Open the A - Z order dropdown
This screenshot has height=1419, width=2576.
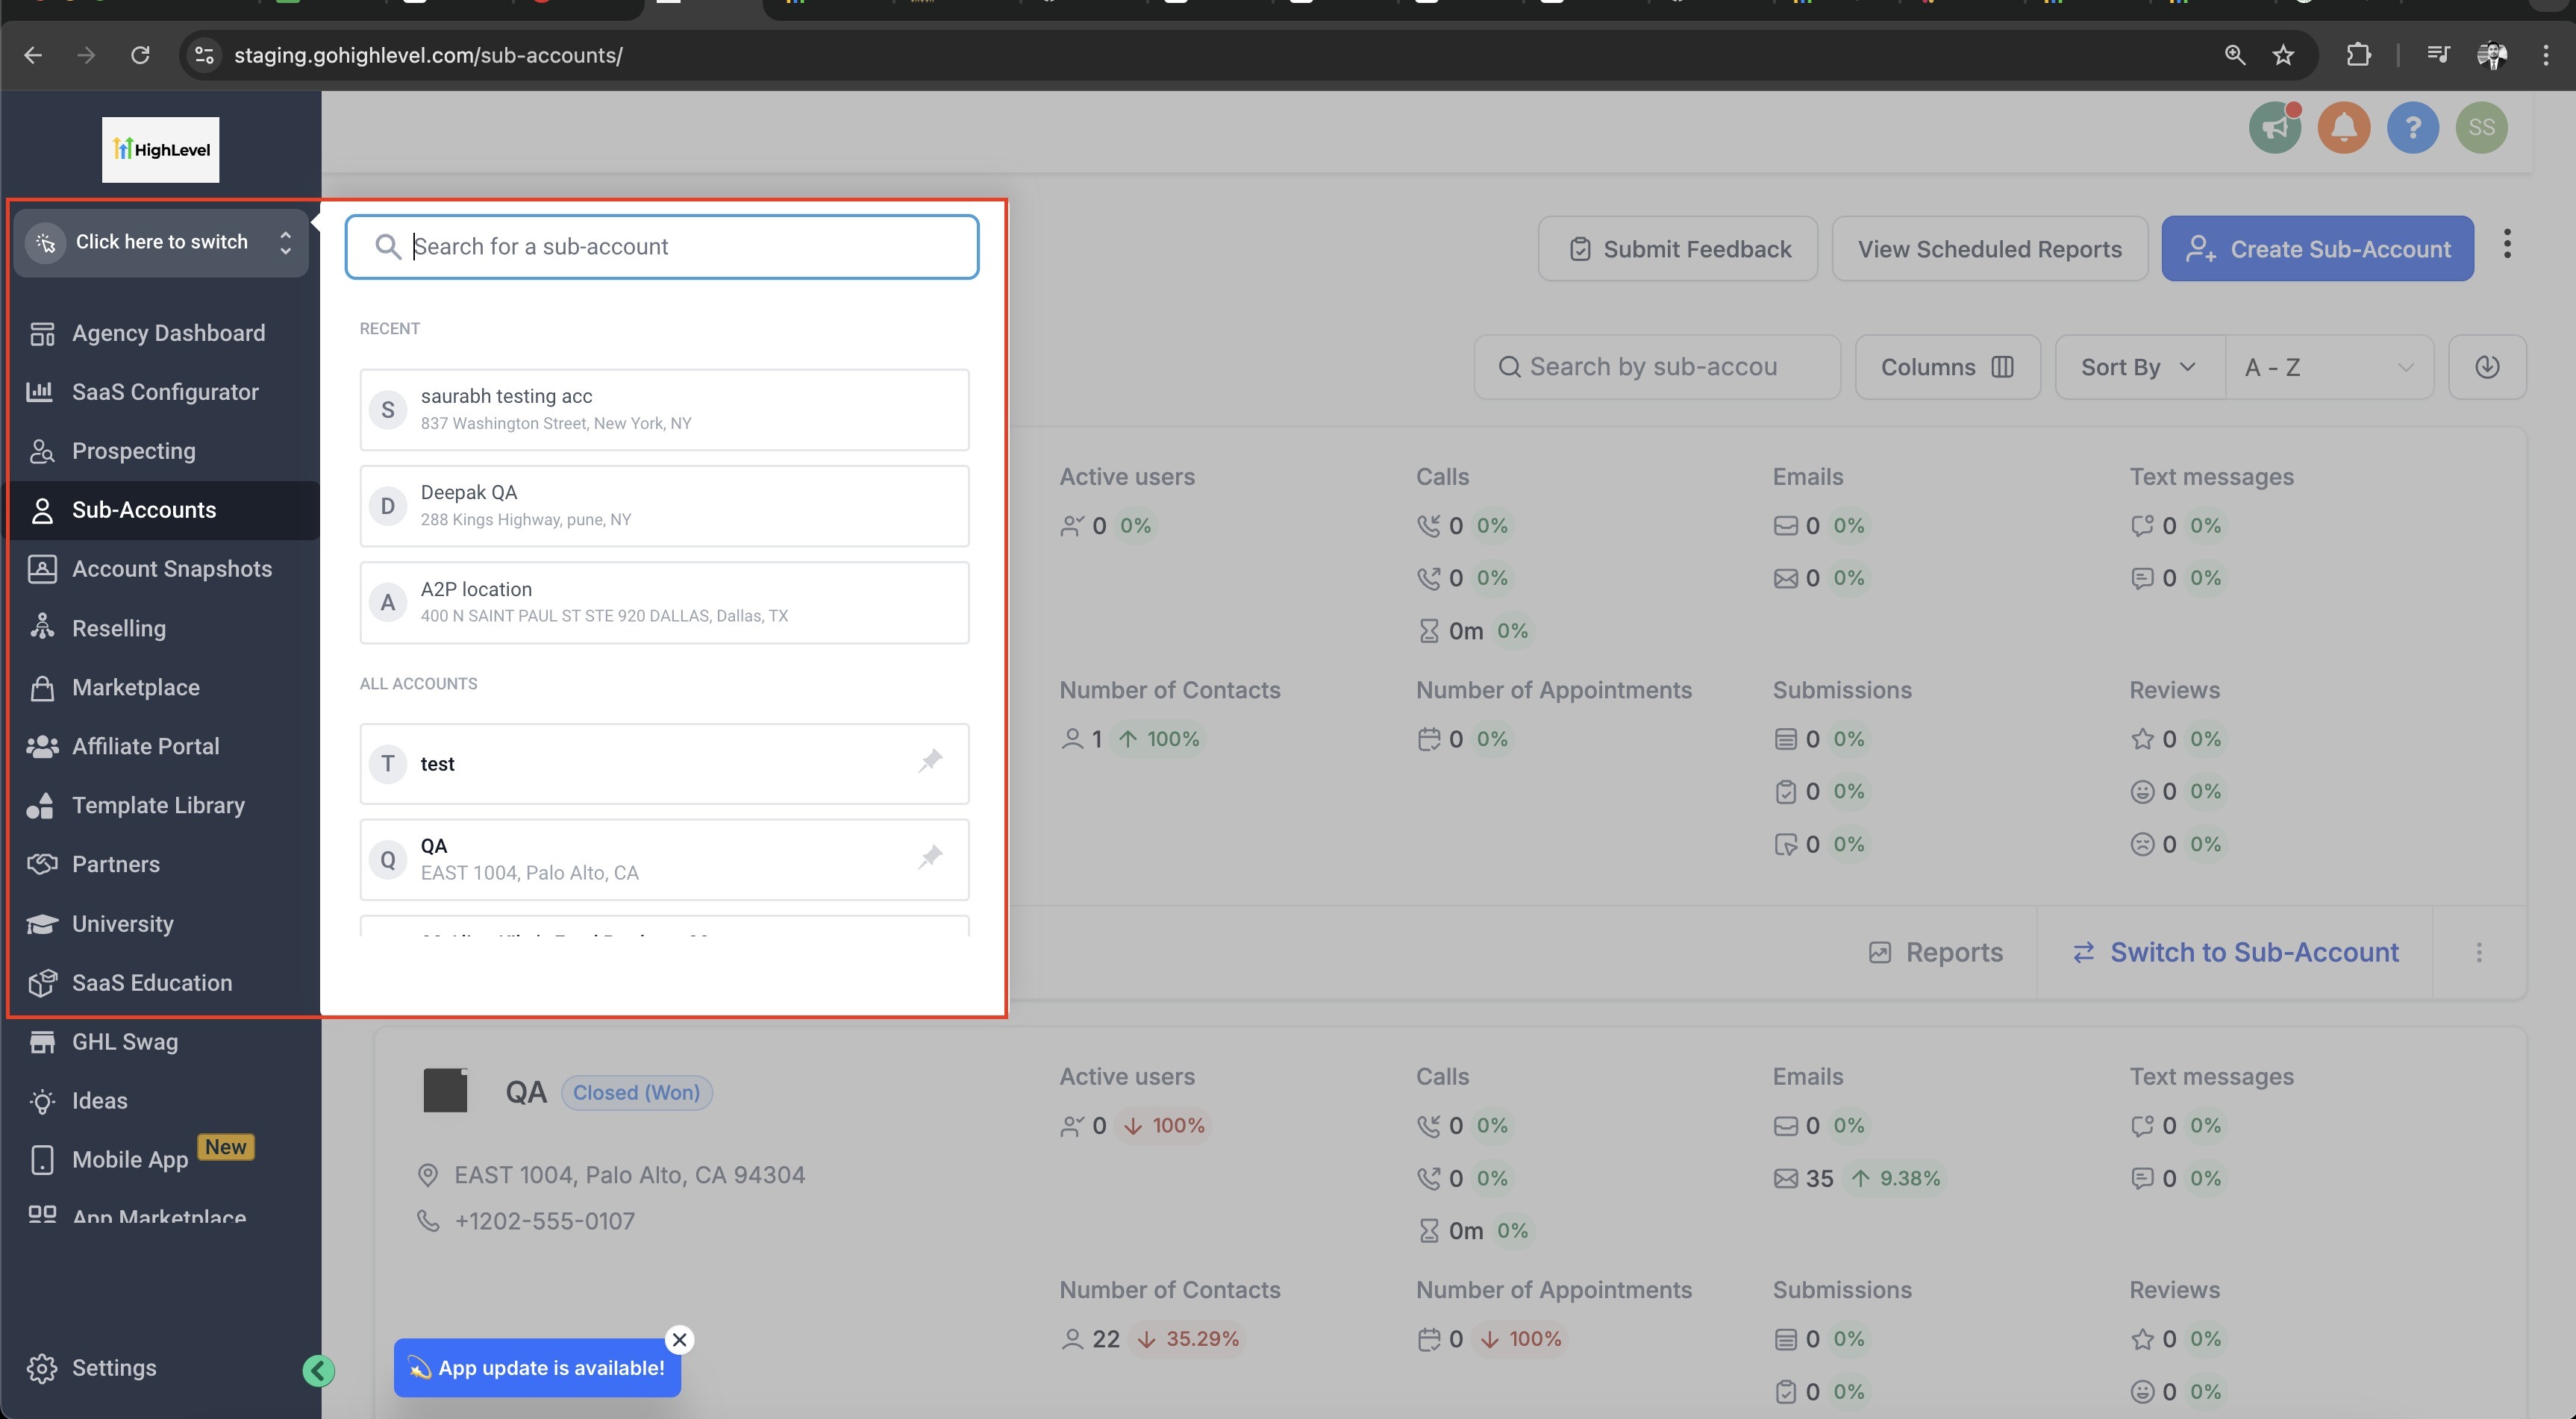pyautogui.click(x=2328, y=367)
